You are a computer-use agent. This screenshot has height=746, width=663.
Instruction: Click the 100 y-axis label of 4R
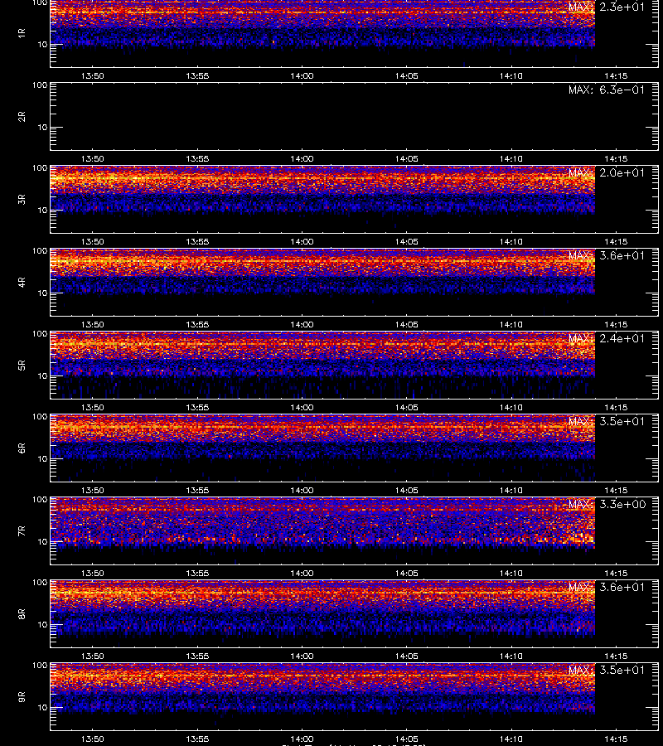click(40, 250)
